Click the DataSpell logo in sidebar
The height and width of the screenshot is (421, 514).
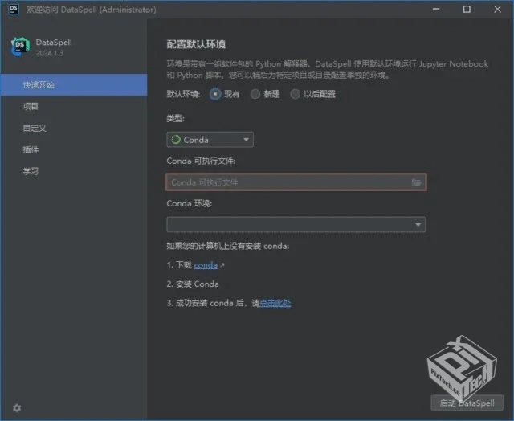(x=20, y=47)
